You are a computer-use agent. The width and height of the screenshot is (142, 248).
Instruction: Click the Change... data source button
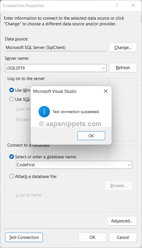click(123, 48)
